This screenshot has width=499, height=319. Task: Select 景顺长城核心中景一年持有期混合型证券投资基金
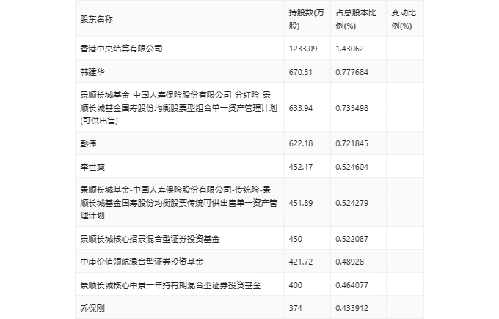click(170, 285)
